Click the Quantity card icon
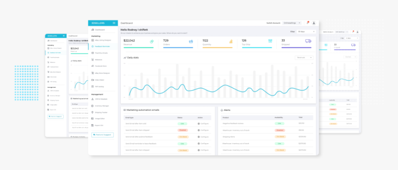 (231, 41)
